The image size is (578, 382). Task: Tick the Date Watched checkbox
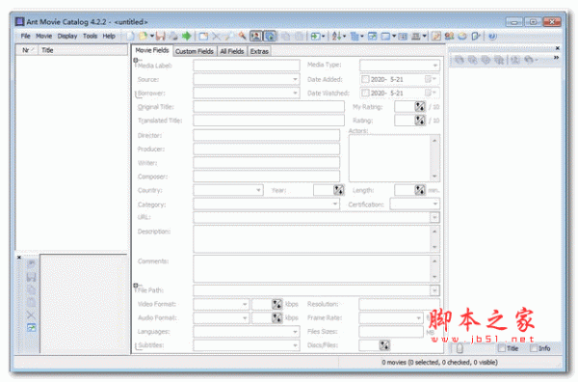[365, 93]
